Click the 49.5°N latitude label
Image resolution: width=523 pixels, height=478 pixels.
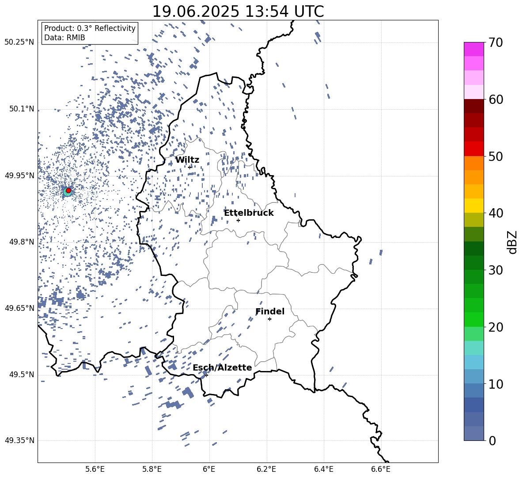[x=22, y=375]
